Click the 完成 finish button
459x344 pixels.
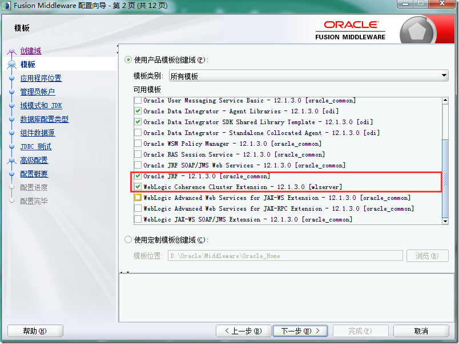[x=361, y=331]
